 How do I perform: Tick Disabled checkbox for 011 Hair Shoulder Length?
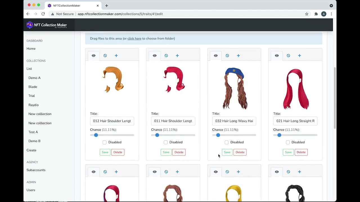point(166,142)
